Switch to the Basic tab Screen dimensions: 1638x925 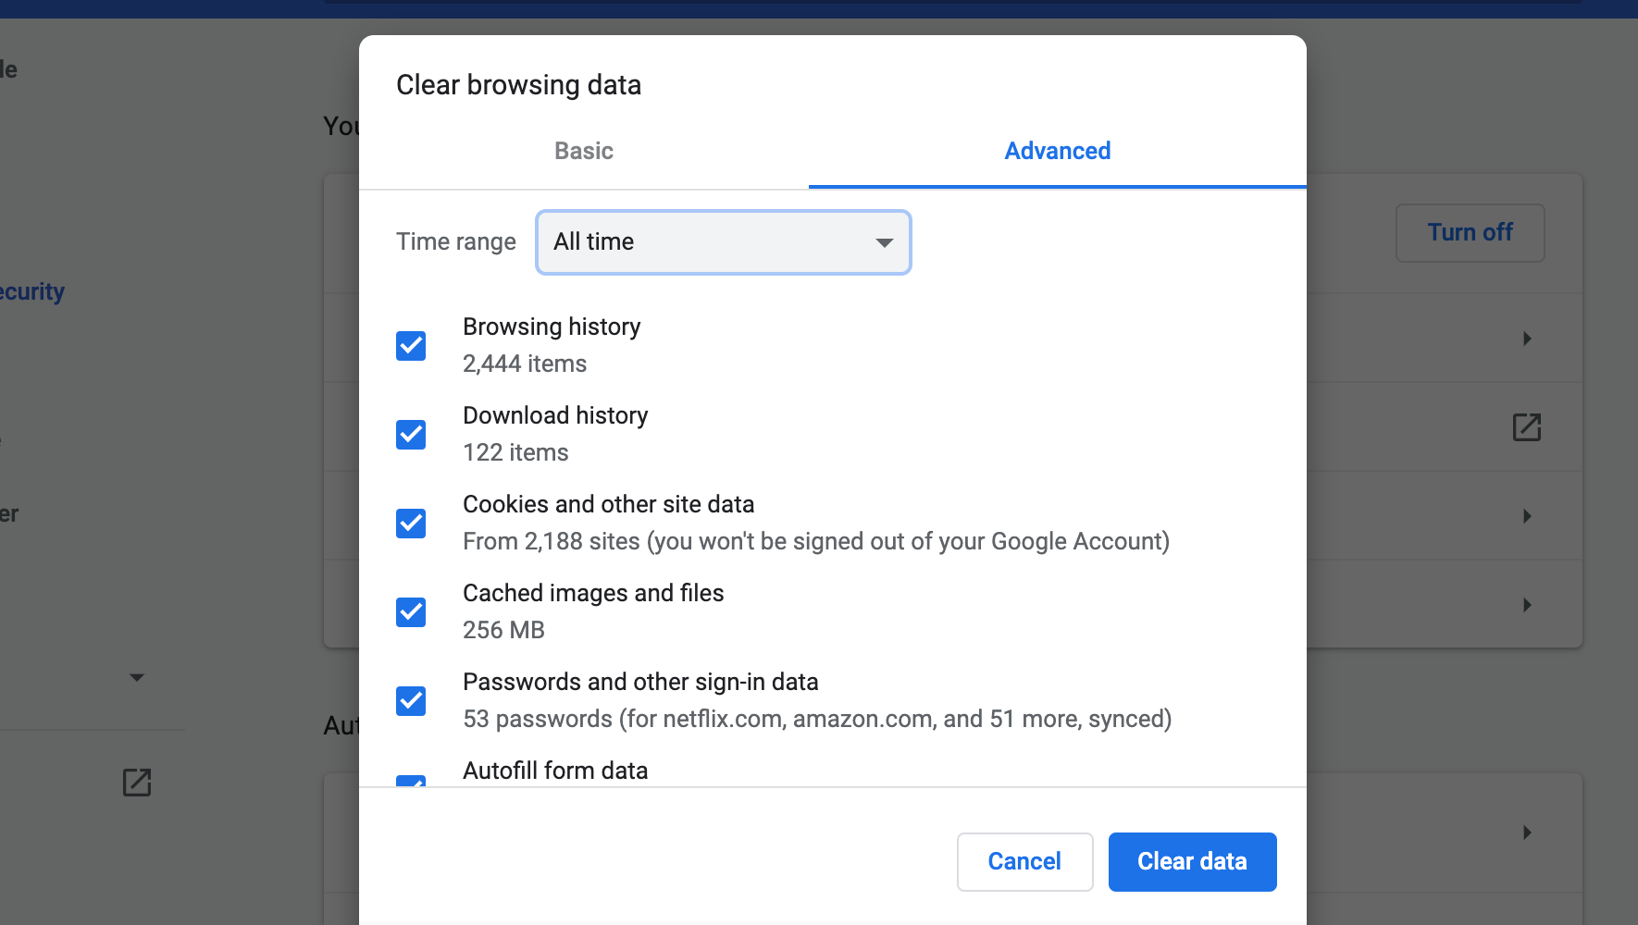pyautogui.click(x=584, y=151)
